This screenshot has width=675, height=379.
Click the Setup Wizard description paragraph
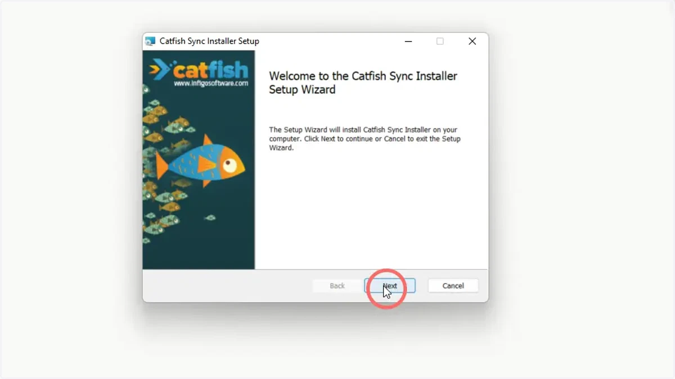coord(364,139)
